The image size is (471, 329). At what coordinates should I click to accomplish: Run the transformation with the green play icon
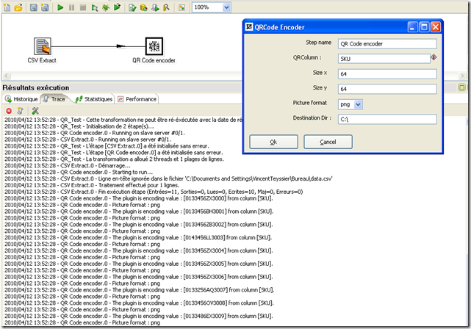point(60,7)
